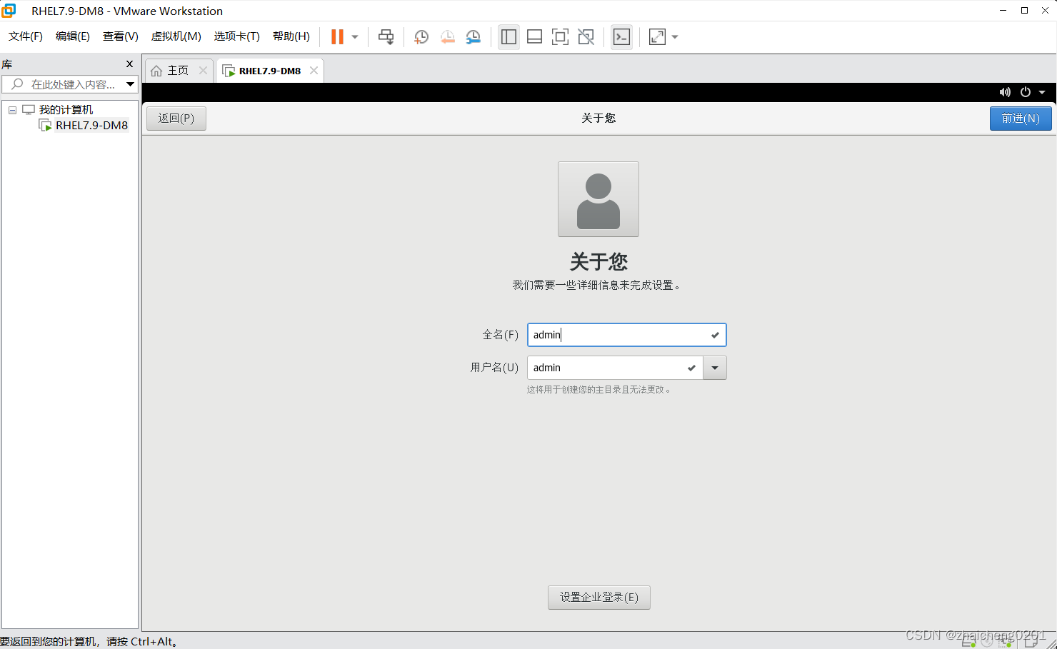Toggle the library sidebar view icon
Viewport: 1057px width, 649px height.
point(509,37)
